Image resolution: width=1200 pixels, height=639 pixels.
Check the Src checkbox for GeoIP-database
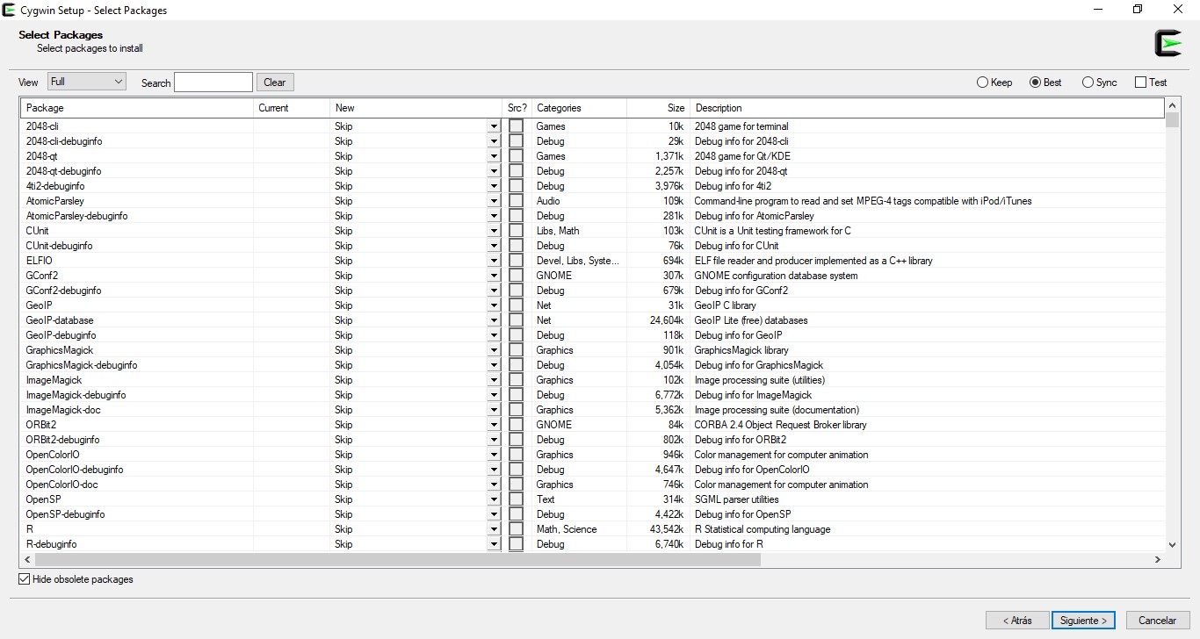(516, 320)
